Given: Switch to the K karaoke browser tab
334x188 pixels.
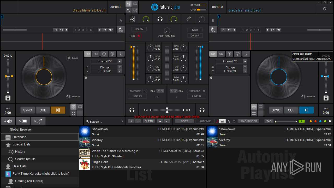Looking at the screenshot, I should point(38,121).
